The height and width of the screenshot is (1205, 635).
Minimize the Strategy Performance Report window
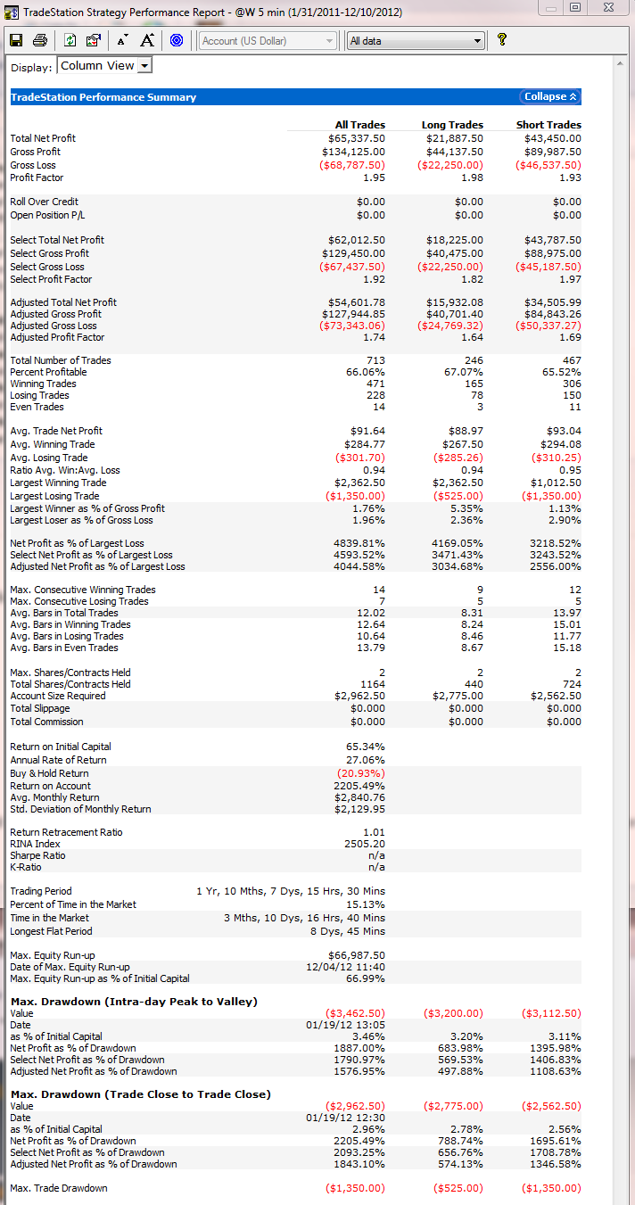tap(553, 7)
